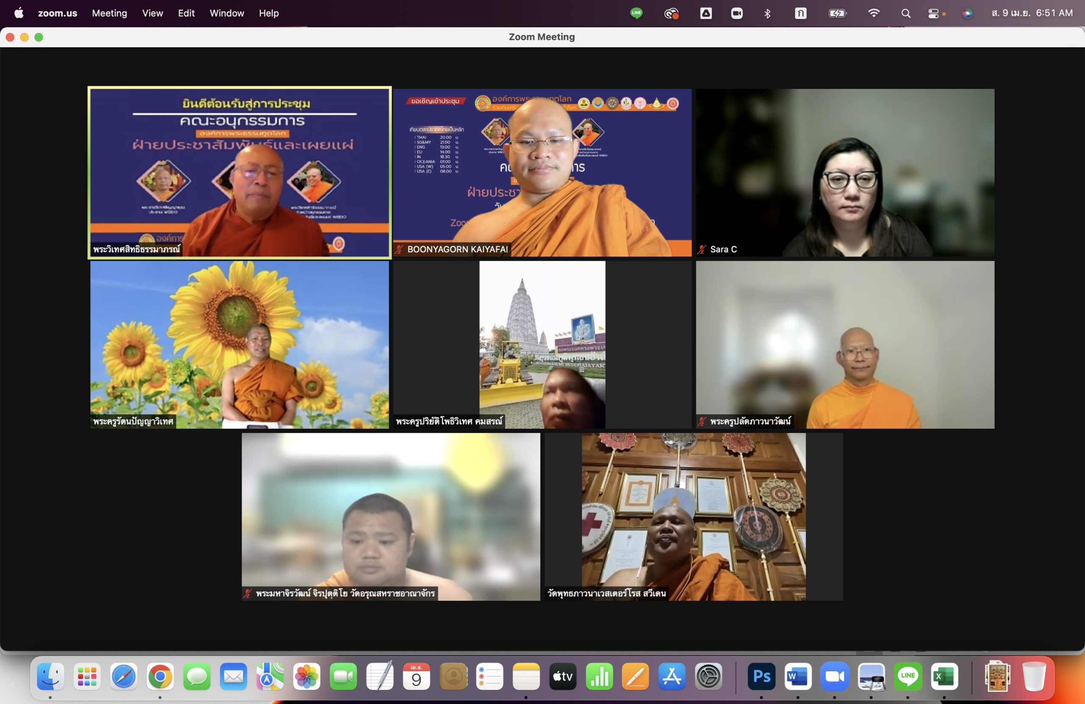The image size is (1085, 704).
Task: Click the LINE status icon in the menu bar
Action: click(637, 13)
